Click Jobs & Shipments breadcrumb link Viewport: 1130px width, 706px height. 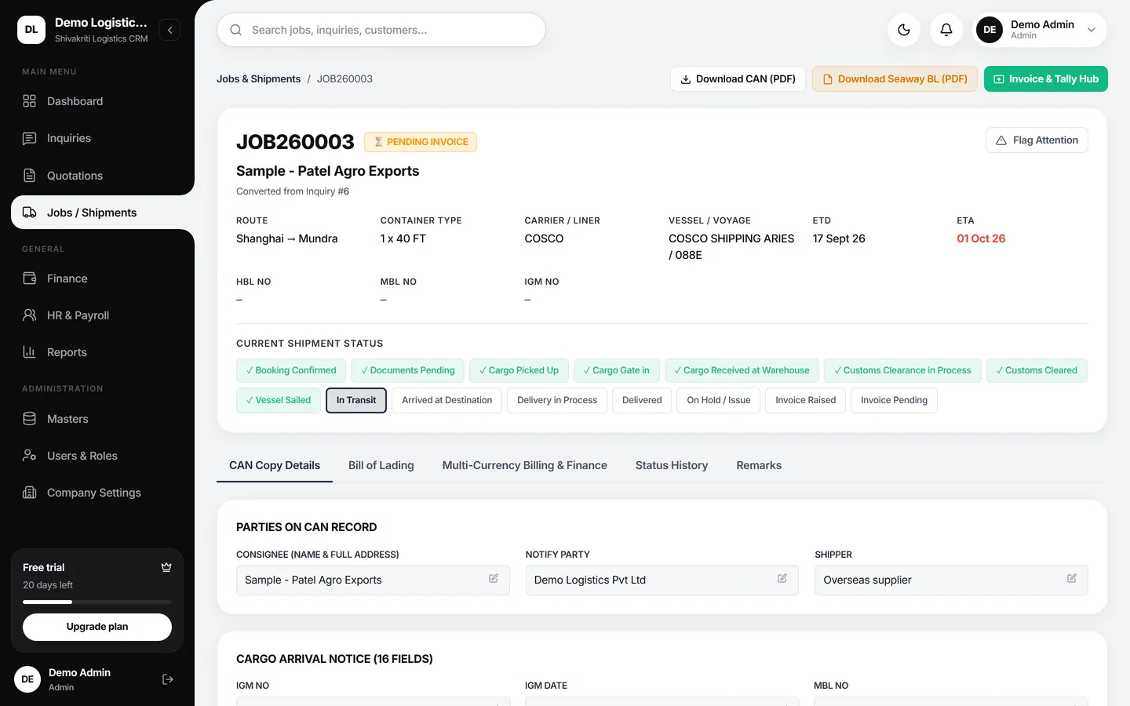tap(259, 79)
